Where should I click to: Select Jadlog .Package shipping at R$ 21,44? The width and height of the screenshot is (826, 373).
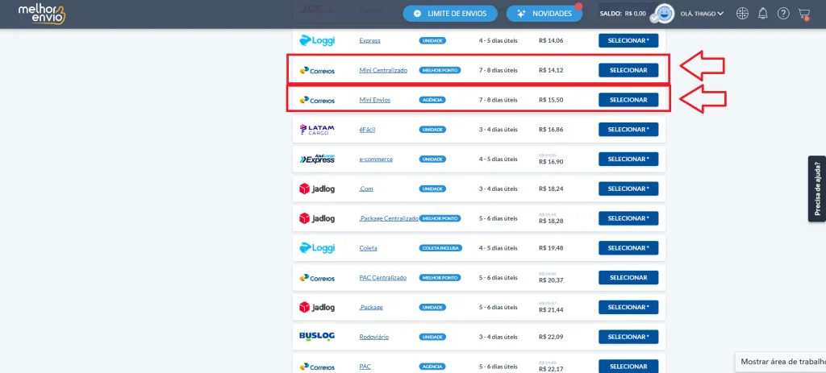coord(628,307)
